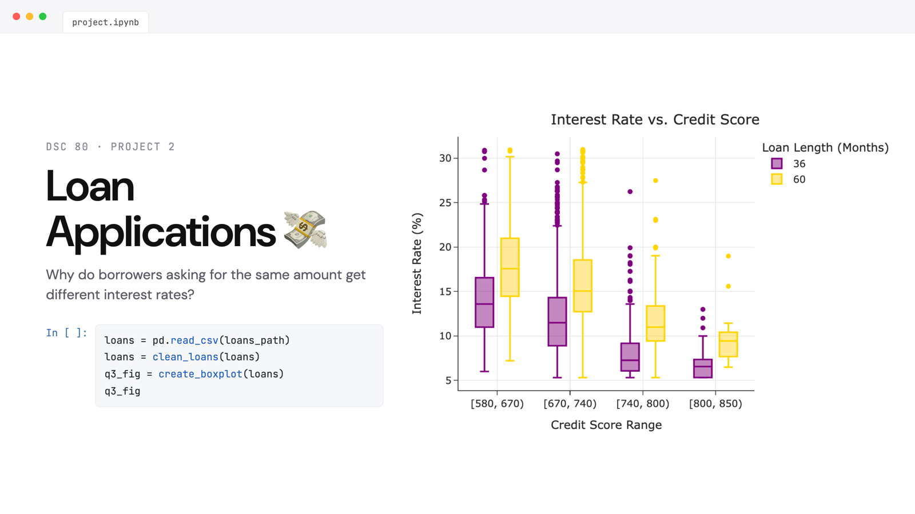Select the project.ipynb tab
The width and height of the screenshot is (915, 514).
[x=105, y=22]
